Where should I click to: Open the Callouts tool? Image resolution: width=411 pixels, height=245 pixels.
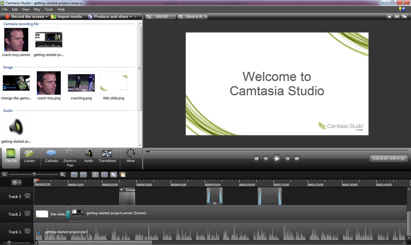(x=51, y=156)
